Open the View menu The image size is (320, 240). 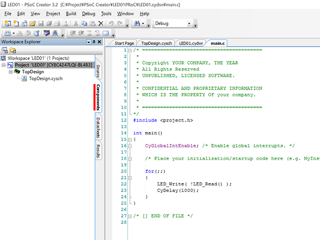35,13
